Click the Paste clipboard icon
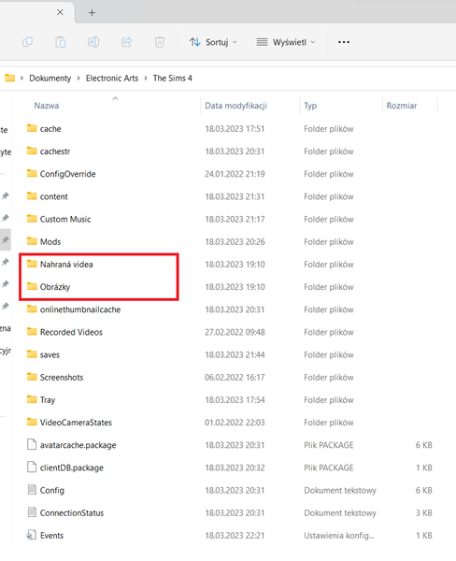 (x=61, y=42)
